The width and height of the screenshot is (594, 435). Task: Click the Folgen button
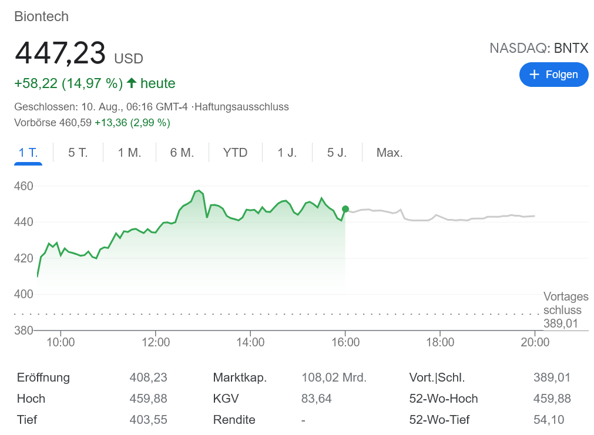pos(553,75)
